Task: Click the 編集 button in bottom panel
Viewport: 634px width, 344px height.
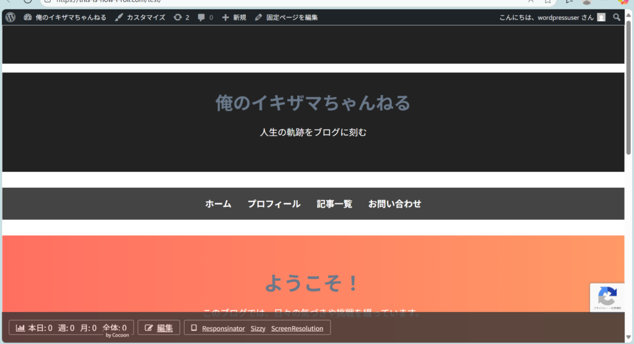Action: (159, 328)
